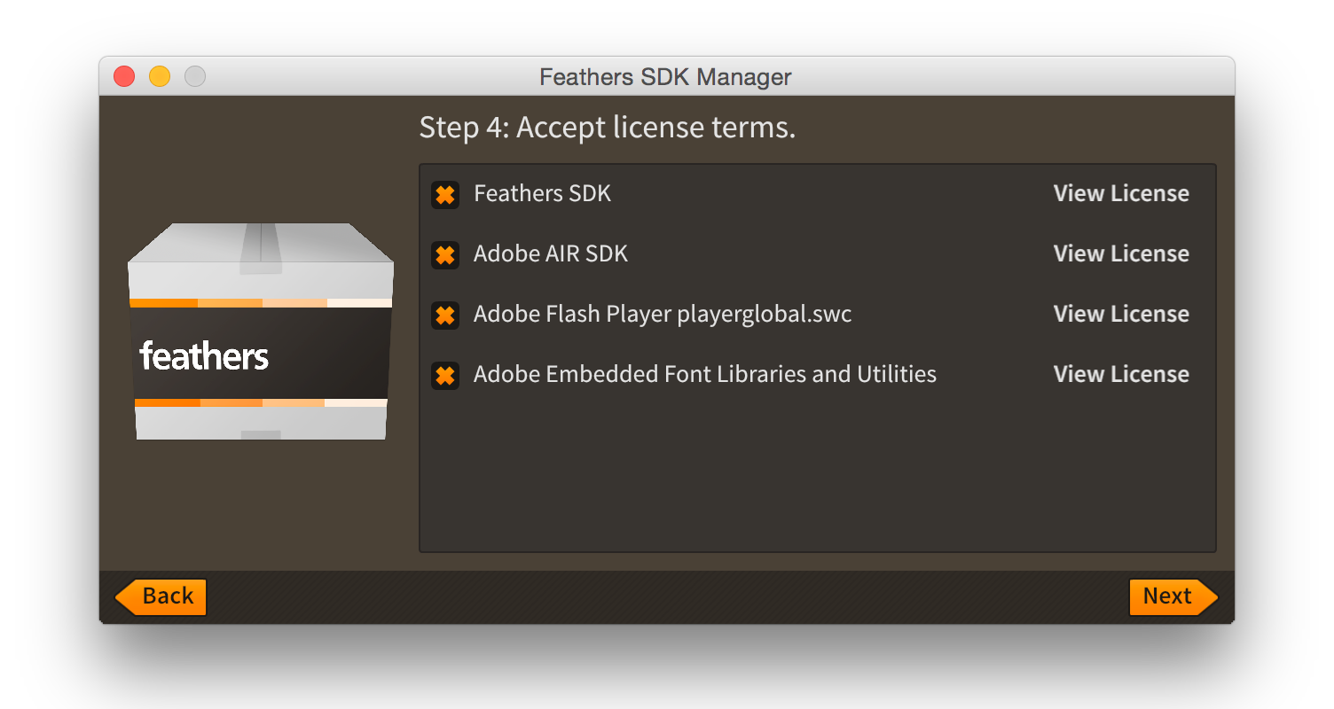The image size is (1334, 709).
Task: Open the Adobe AIR SDK license
Action: 1121,253
